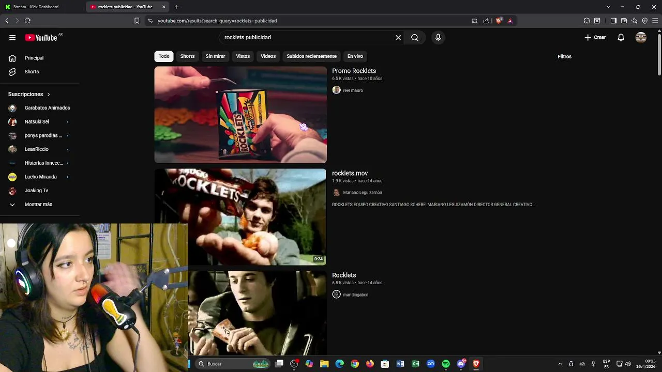Image resolution: width=662 pixels, height=372 pixels.
Task: Open Word from the taskbar
Action: point(400,364)
